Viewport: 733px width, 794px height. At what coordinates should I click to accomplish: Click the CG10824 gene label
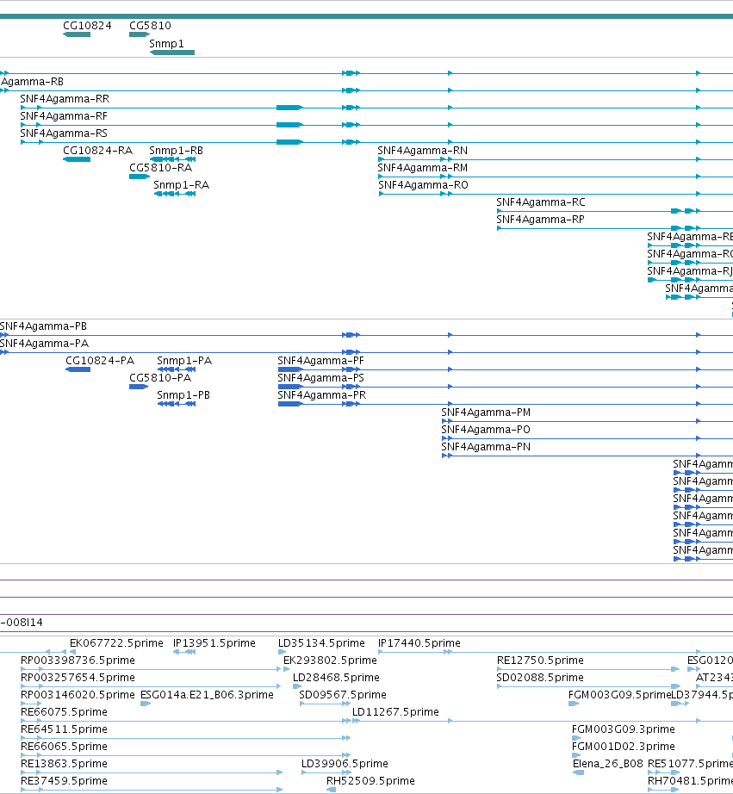tap(87, 25)
